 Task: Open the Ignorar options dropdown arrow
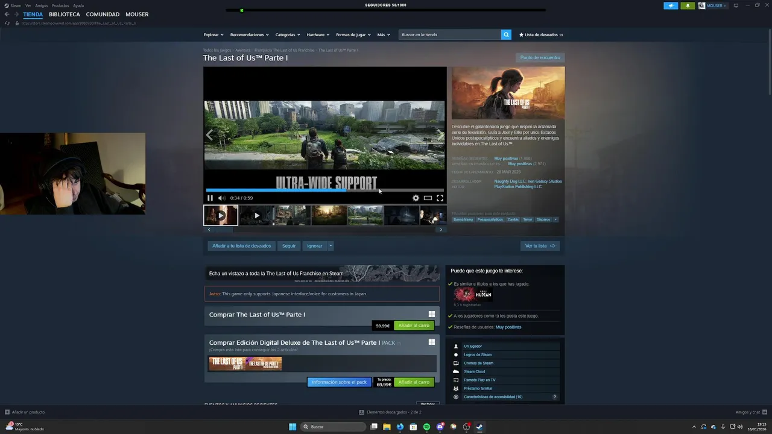(x=331, y=246)
